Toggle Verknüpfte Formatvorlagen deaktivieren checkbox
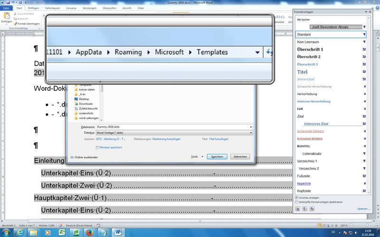Viewport: 380px width, 237px height. coord(296,202)
